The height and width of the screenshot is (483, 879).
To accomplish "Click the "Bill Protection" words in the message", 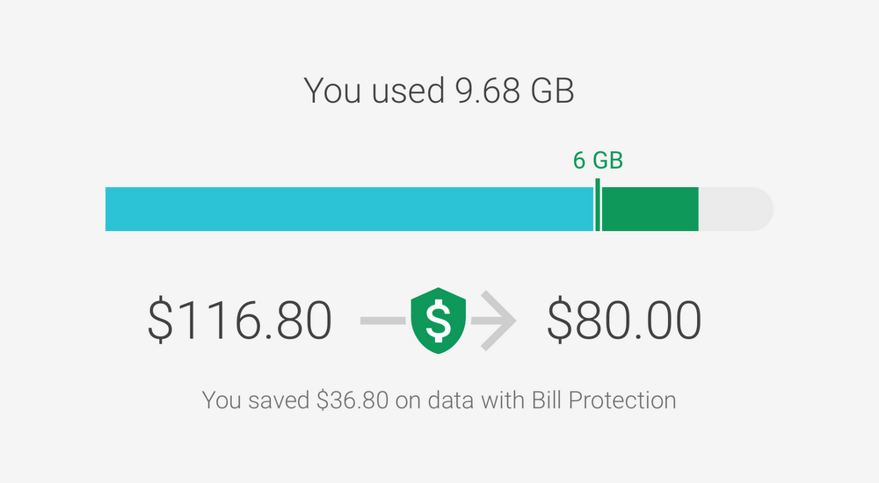I will (604, 400).
